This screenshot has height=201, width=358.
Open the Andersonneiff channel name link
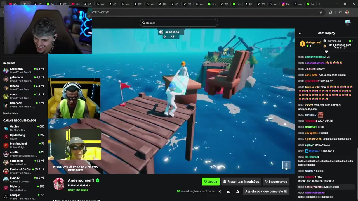81,180
